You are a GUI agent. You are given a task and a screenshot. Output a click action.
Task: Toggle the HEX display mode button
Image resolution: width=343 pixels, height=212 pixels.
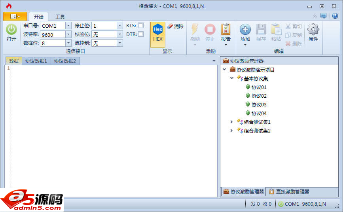point(158,35)
